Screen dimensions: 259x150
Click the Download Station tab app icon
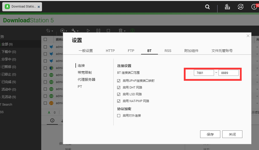point(7,7)
